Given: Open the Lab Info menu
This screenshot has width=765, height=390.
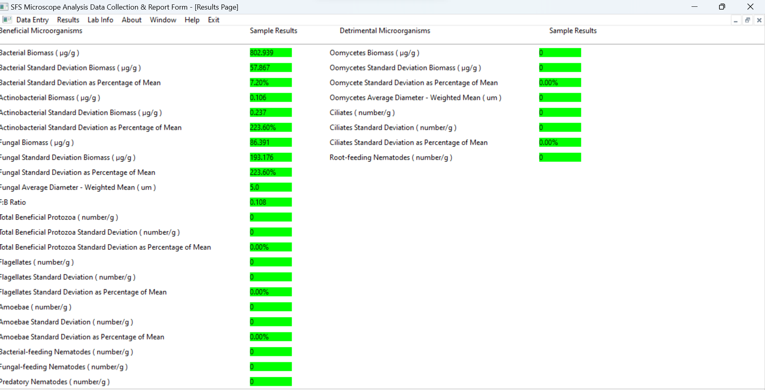Looking at the screenshot, I should point(100,20).
